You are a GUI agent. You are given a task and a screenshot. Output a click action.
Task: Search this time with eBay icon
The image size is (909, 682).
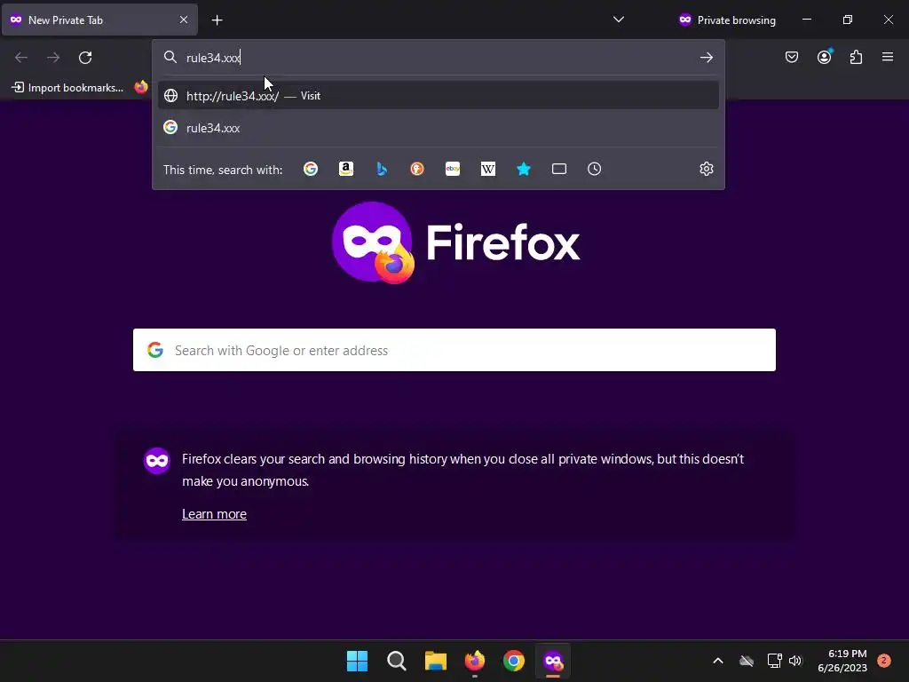(x=453, y=169)
